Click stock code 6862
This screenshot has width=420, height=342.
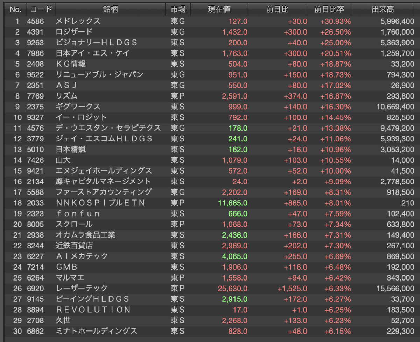click(x=35, y=331)
